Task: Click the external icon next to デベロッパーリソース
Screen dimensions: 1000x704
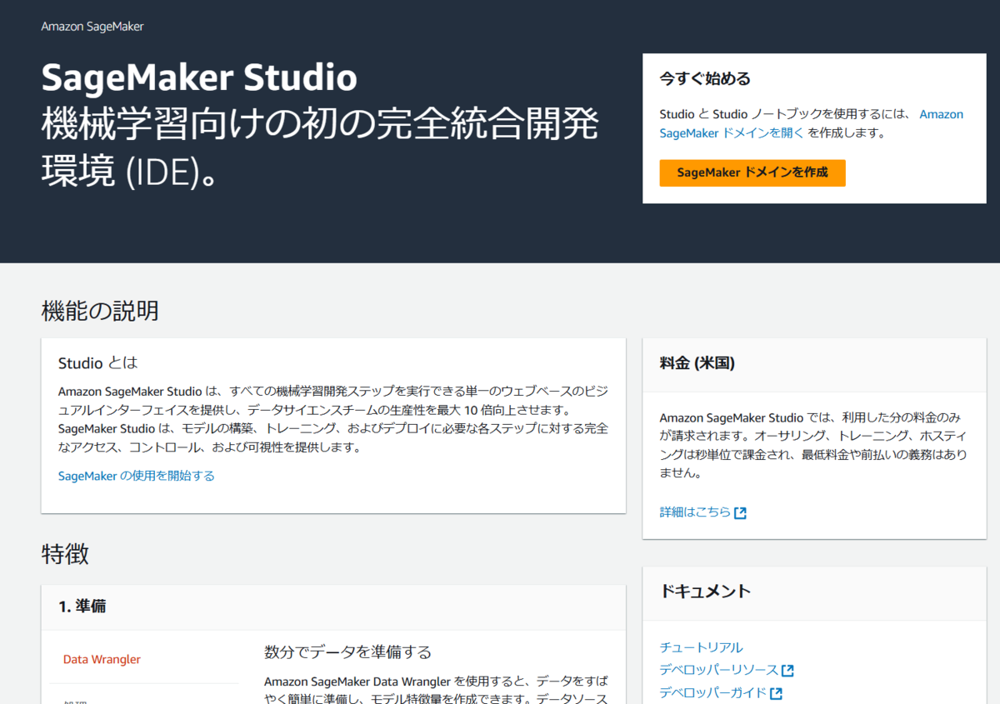Action: 787,671
